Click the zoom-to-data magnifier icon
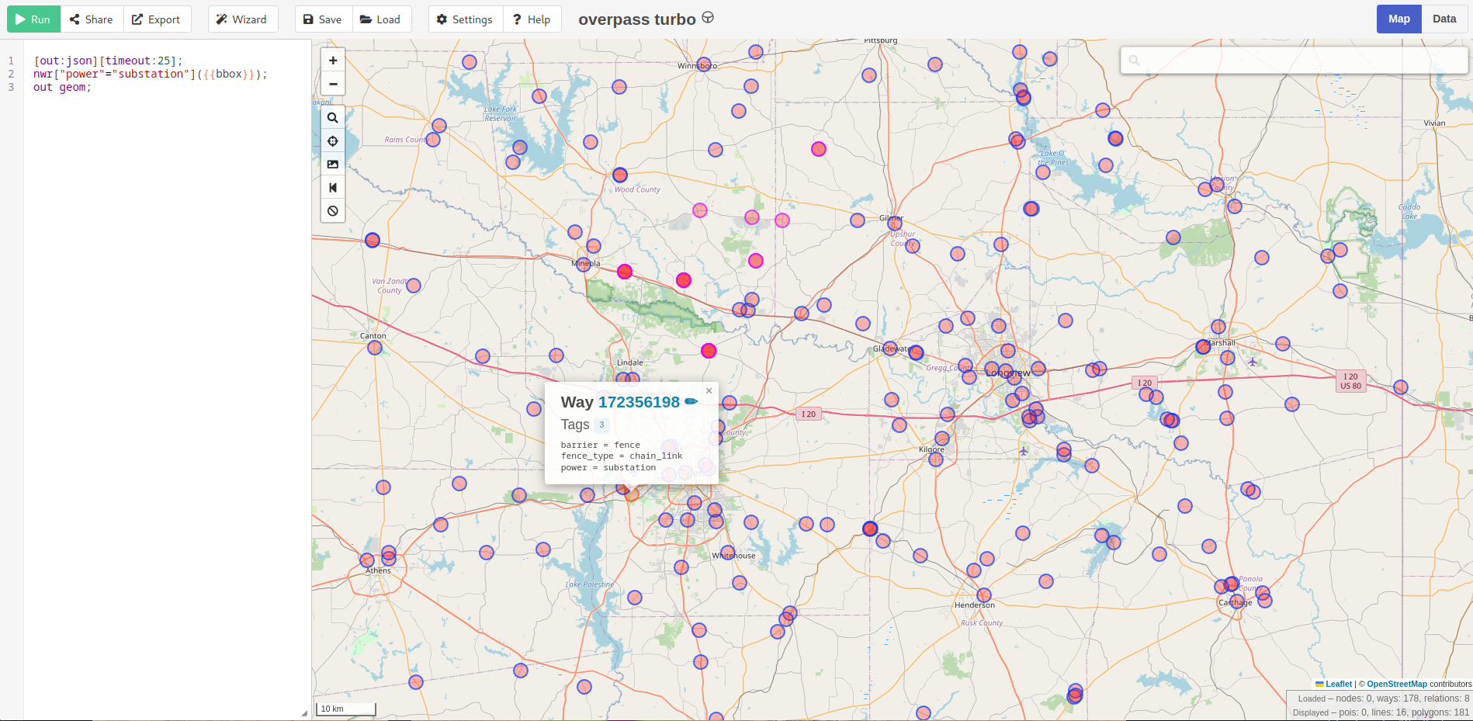1473x721 pixels. pyautogui.click(x=333, y=118)
